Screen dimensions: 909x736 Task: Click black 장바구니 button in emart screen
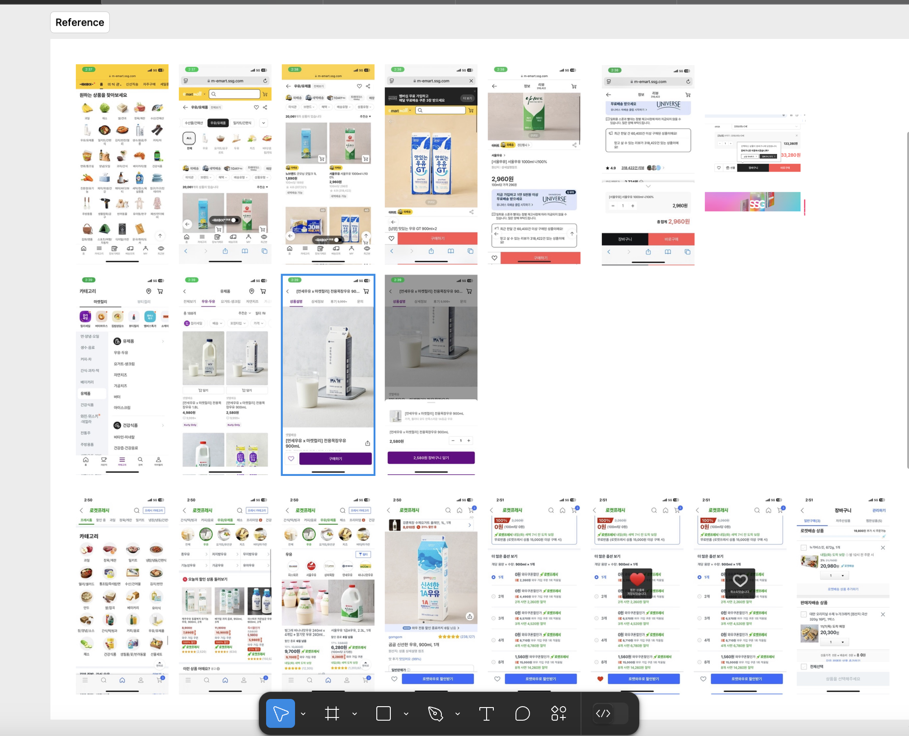click(x=625, y=239)
